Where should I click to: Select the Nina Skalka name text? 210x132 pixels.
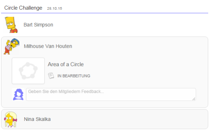click(37, 119)
